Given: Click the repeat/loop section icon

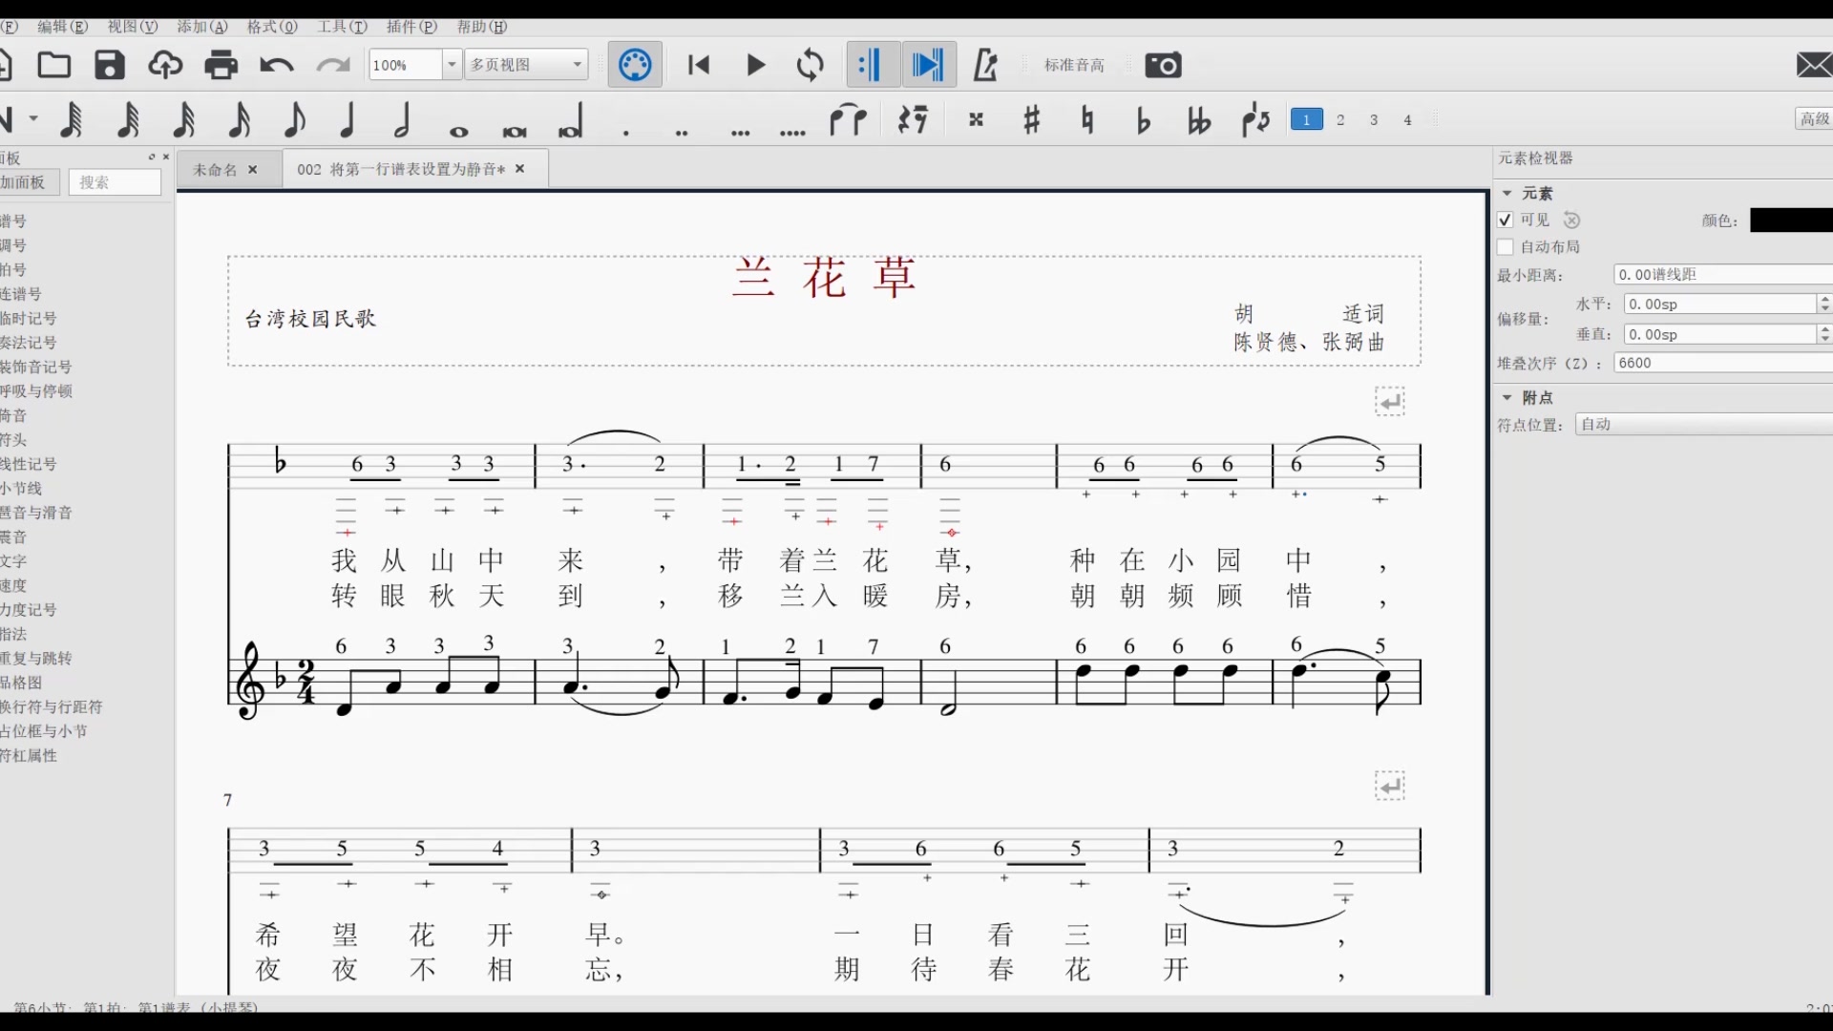Looking at the screenshot, I should pos(809,64).
